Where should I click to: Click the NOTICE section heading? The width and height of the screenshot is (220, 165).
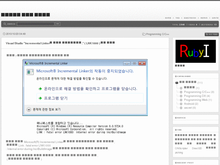tap(180, 118)
